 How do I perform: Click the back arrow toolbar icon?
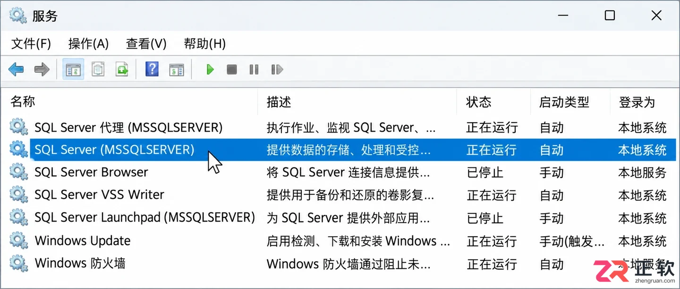pyautogui.click(x=16, y=70)
